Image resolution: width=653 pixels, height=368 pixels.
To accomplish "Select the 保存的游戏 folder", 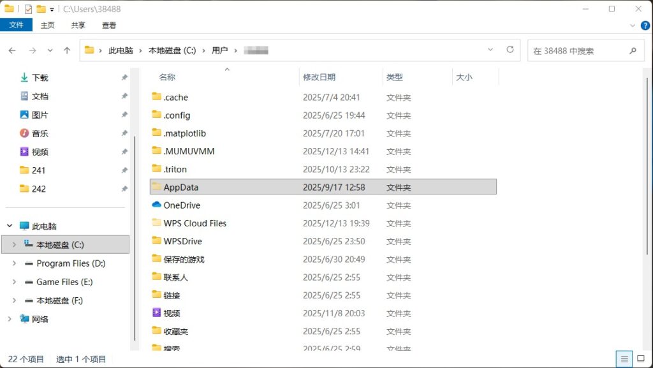I will (x=184, y=260).
